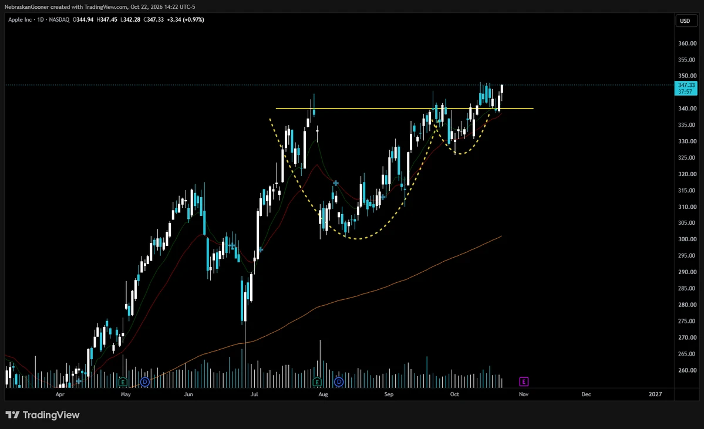Viewport: 704px width, 429px height.
Task: Click the change value +3.34 (+0.97%)
Action: click(186, 20)
